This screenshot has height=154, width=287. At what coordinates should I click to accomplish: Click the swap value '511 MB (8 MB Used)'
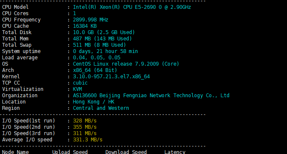[x=99, y=45]
